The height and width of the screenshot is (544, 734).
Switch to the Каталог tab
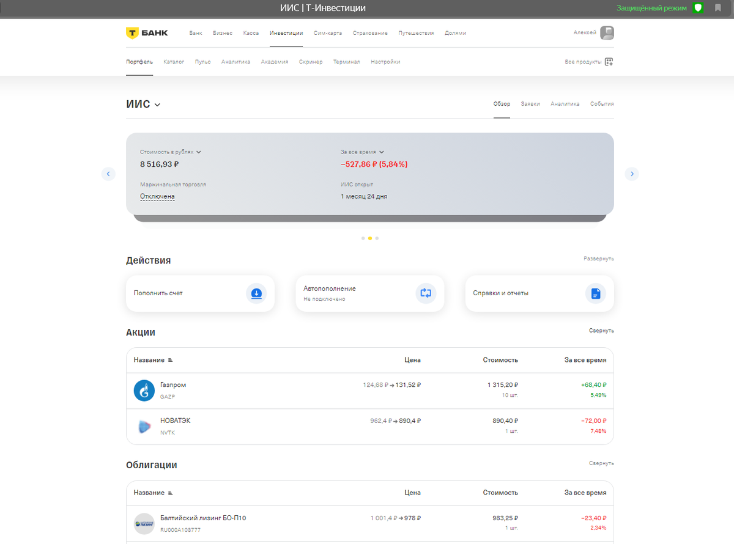pyautogui.click(x=174, y=62)
